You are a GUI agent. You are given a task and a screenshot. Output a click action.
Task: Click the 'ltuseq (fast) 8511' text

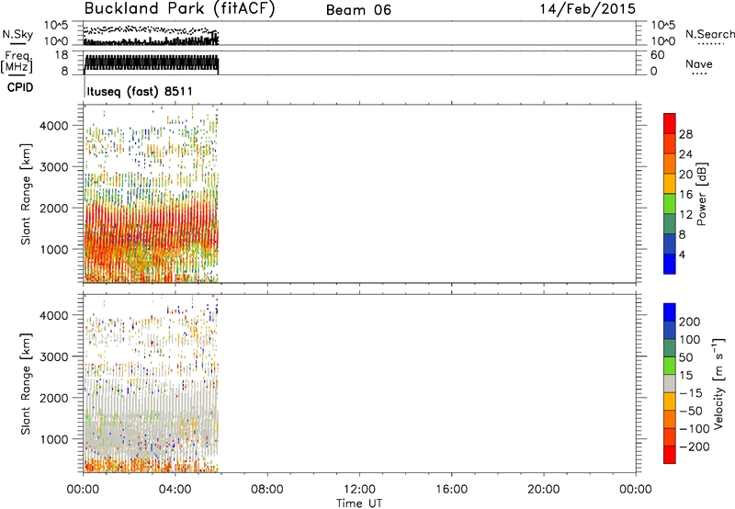click(x=140, y=91)
